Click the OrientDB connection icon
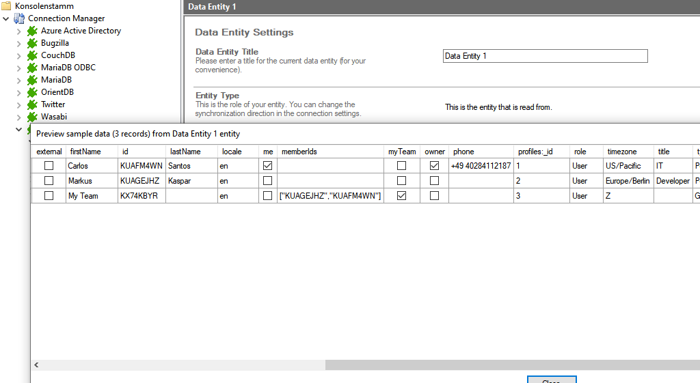This screenshot has height=383, width=700. [x=31, y=92]
